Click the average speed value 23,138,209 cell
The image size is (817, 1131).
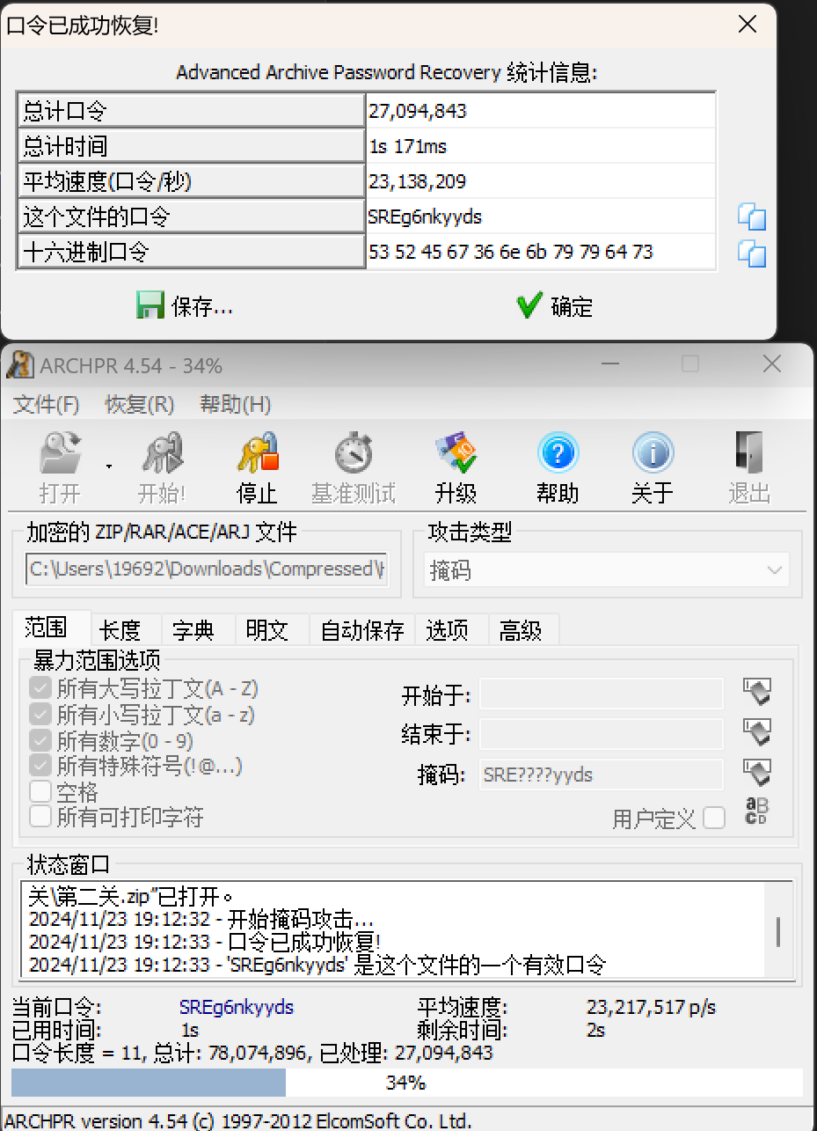[x=541, y=181]
